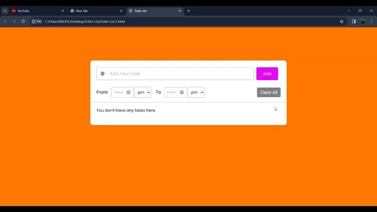Image resolution: width=377 pixels, height=212 pixels.
Task: Minimize the browser window
Action: click(x=349, y=11)
